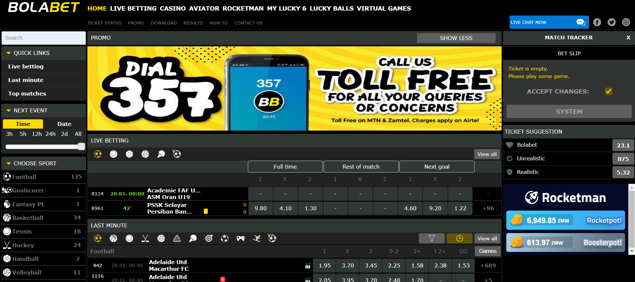The width and height of the screenshot is (635, 282).
Task: Click the Next Event time range slider handle
Action: coord(81,147)
